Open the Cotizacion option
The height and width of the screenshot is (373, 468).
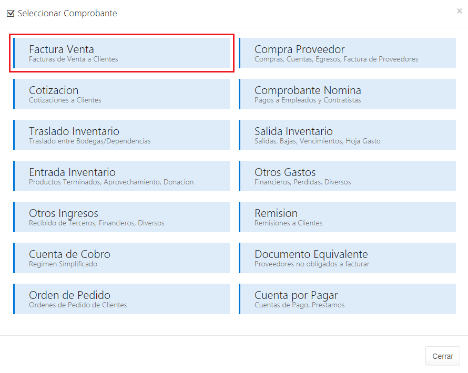pos(121,94)
